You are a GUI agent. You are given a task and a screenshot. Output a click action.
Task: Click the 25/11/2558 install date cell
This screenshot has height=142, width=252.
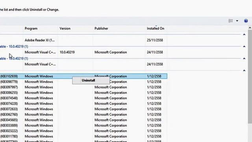coord(155,40)
